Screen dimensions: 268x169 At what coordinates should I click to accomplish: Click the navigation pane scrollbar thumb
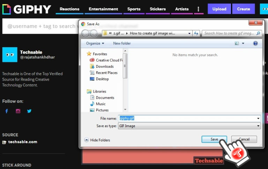pos(125,66)
